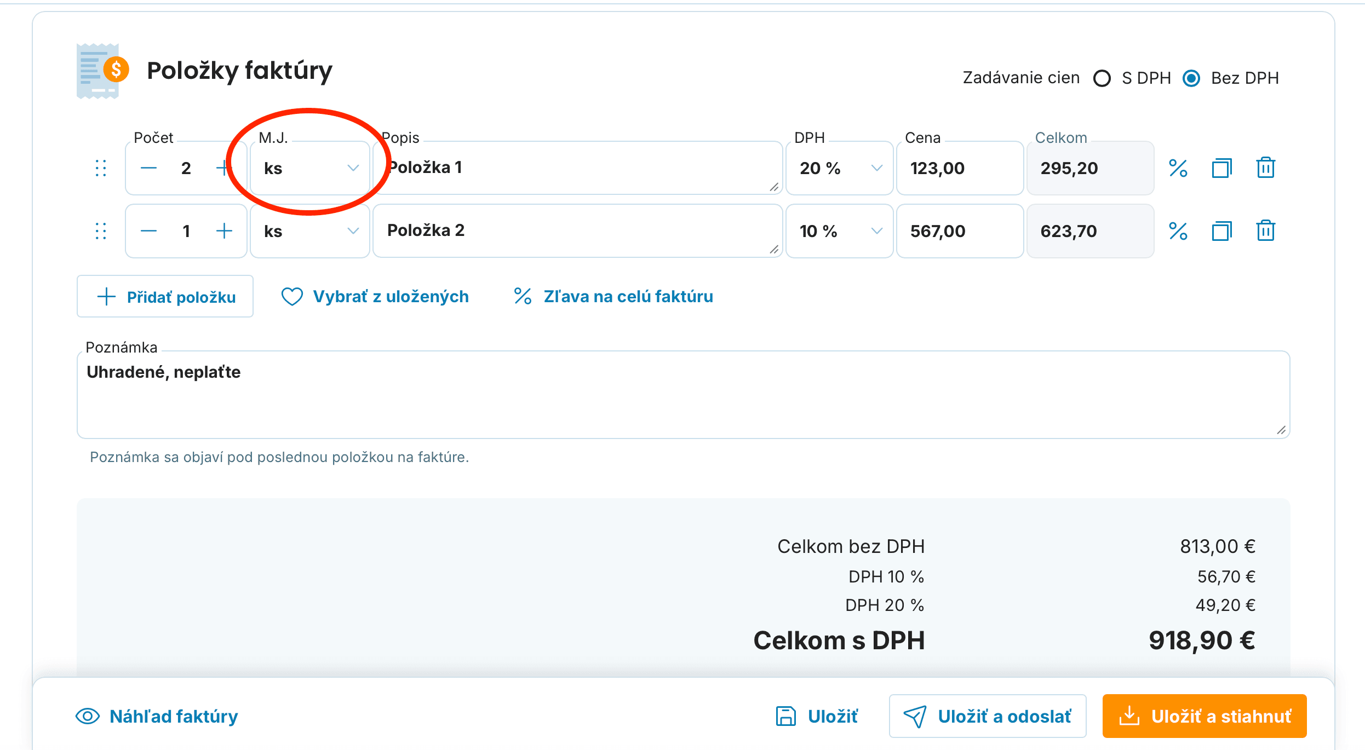Open Zľava na celú faktúru

pyautogui.click(x=613, y=297)
